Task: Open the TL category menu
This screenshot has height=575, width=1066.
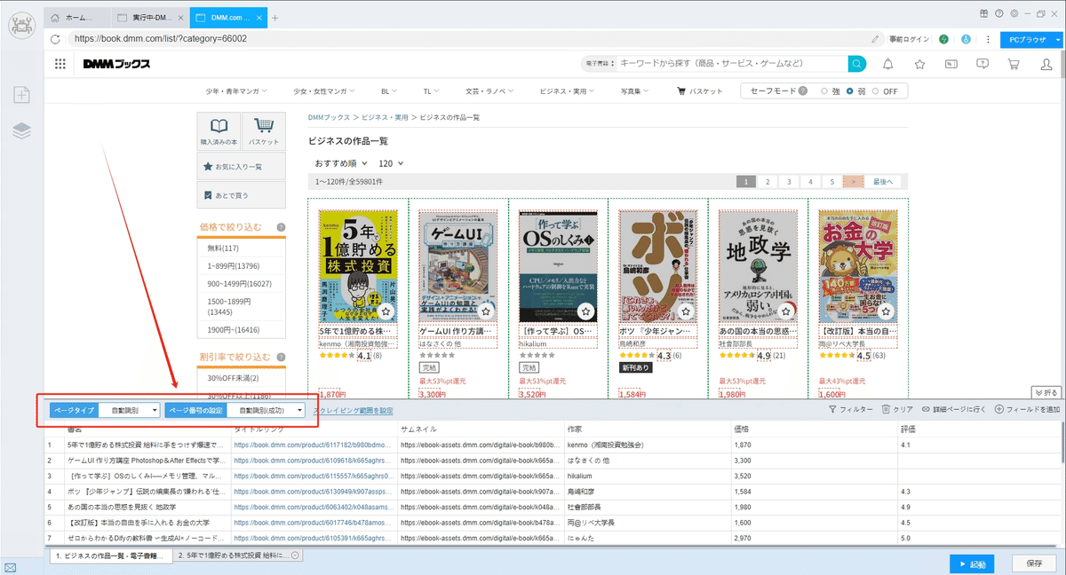Action: coord(432,91)
